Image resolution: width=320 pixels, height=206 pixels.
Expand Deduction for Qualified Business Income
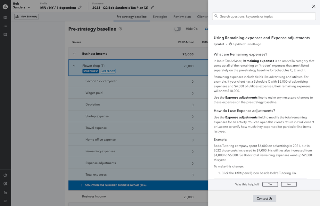[x=82, y=185]
